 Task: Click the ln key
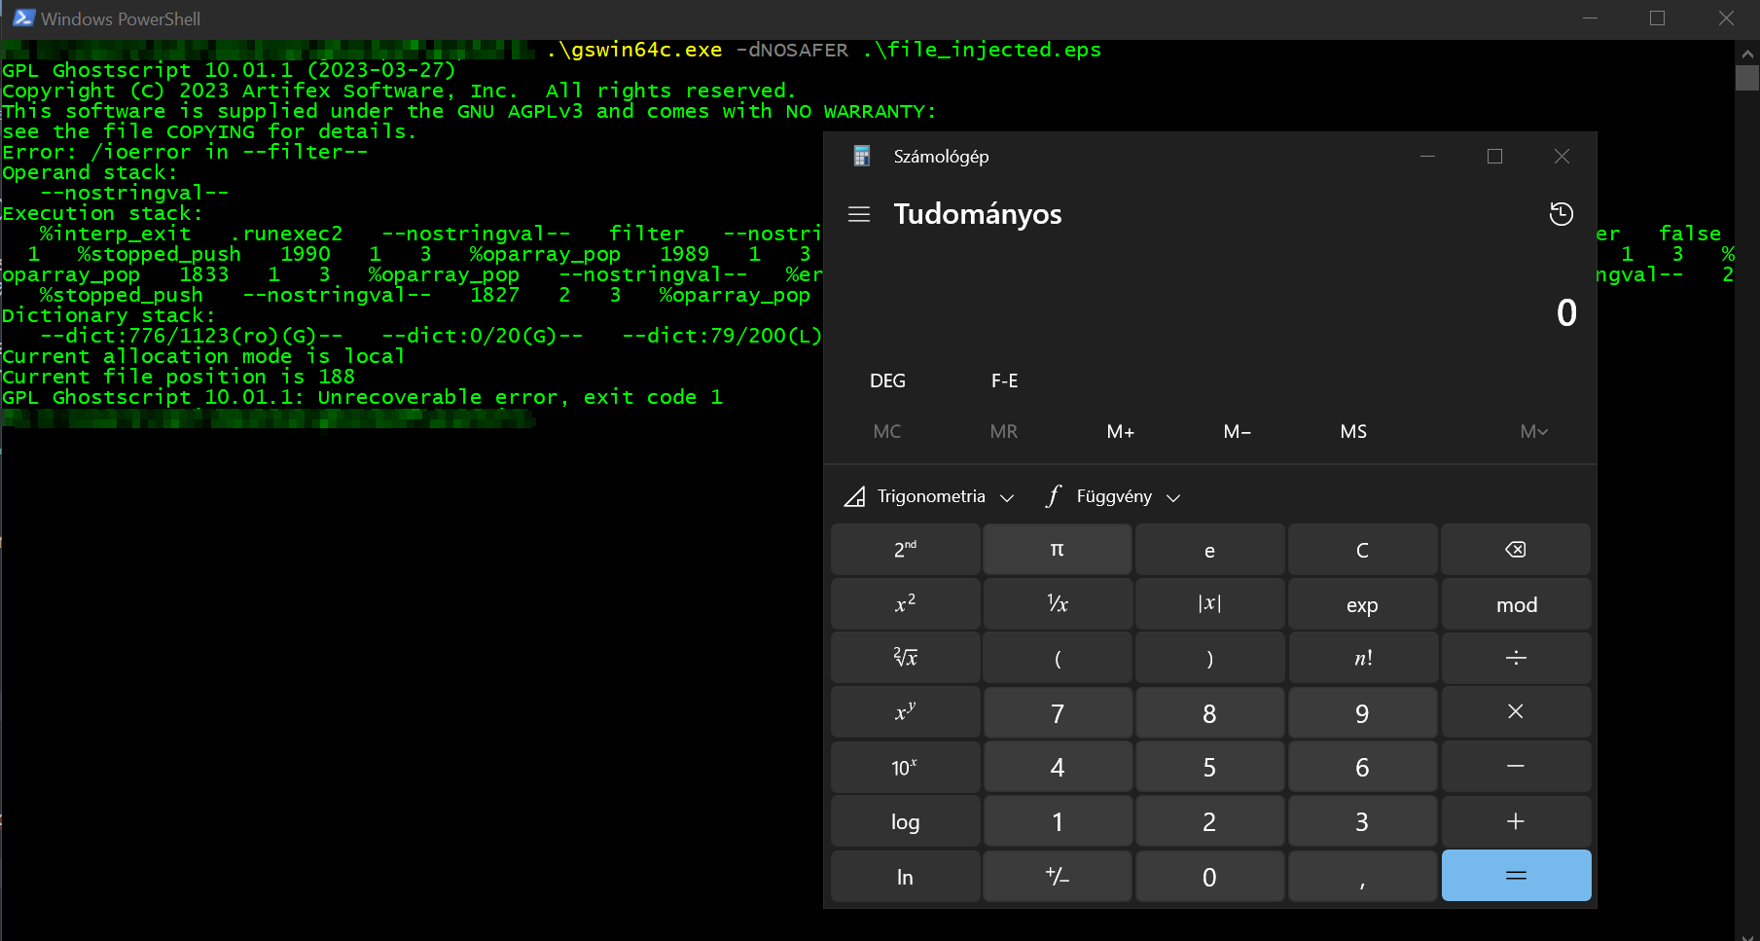[906, 876]
